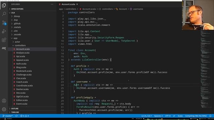Click the Account.scala breadcrumb segment
The image size is (214, 120).
click(88, 9)
